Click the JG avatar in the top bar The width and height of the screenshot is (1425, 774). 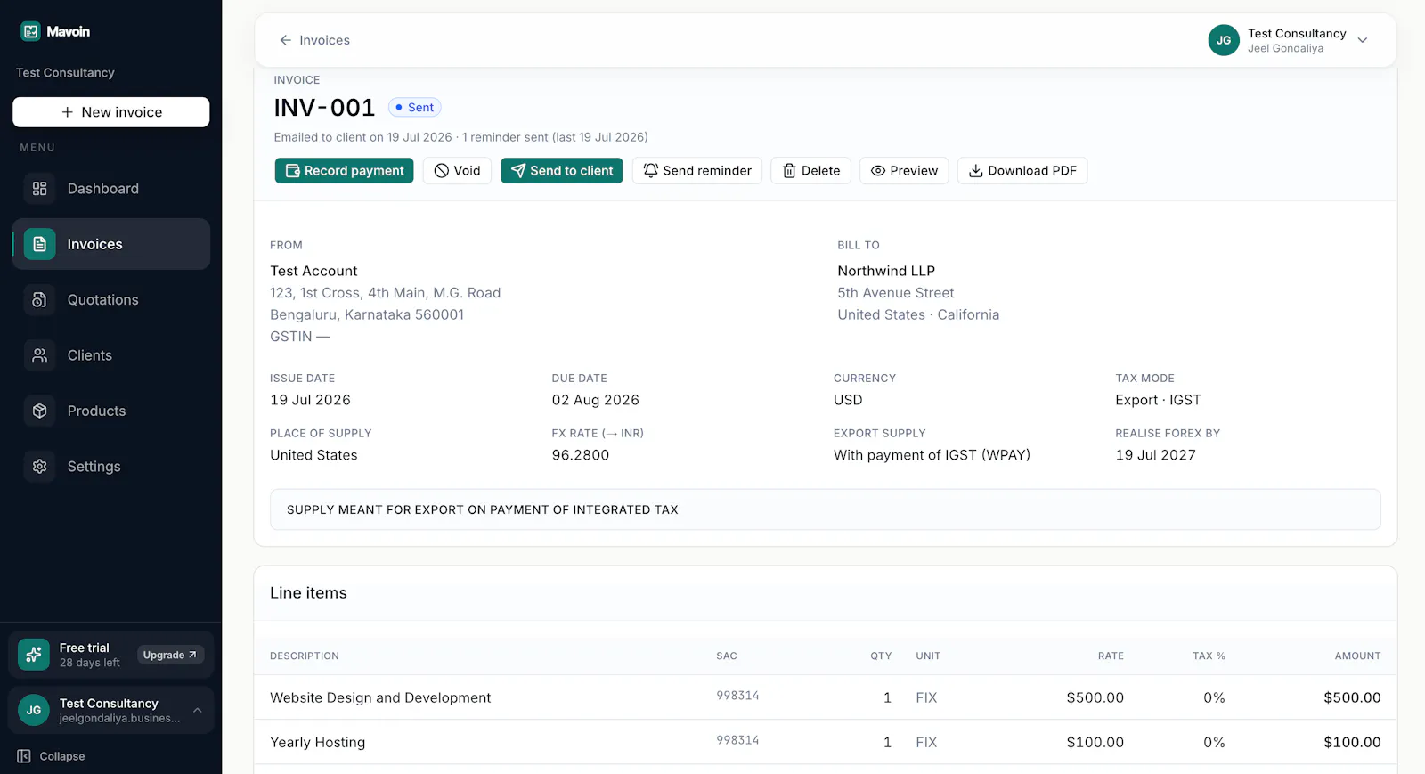click(x=1224, y=40)
